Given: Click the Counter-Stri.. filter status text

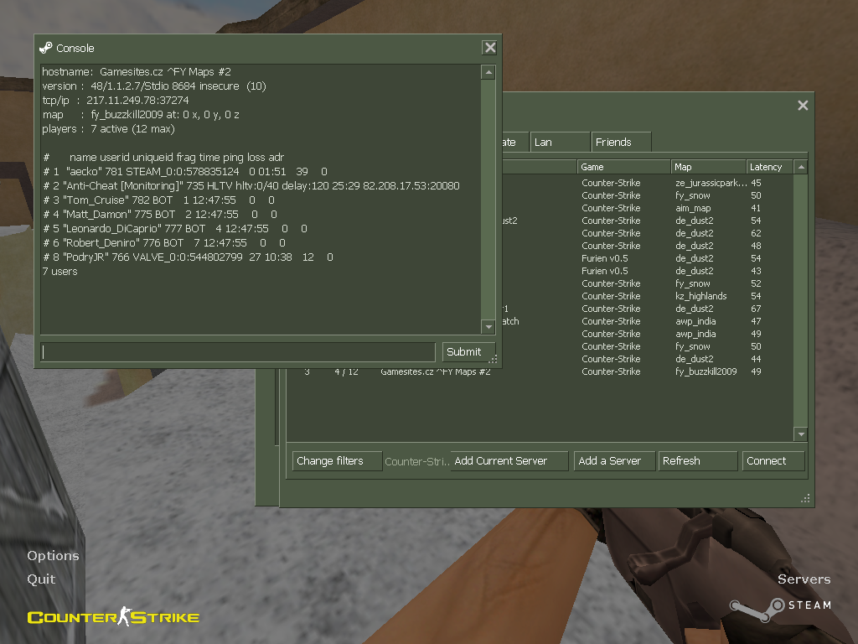Looking at the screenshot, I should (x=417, y=462).
